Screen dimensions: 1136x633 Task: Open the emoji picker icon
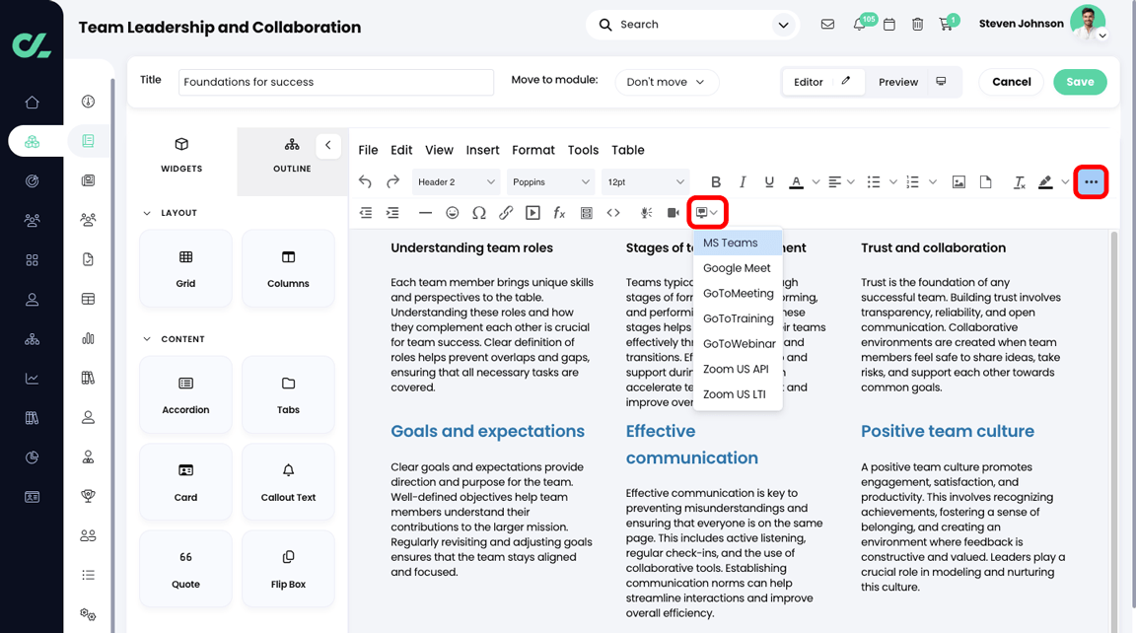point(452,212)
